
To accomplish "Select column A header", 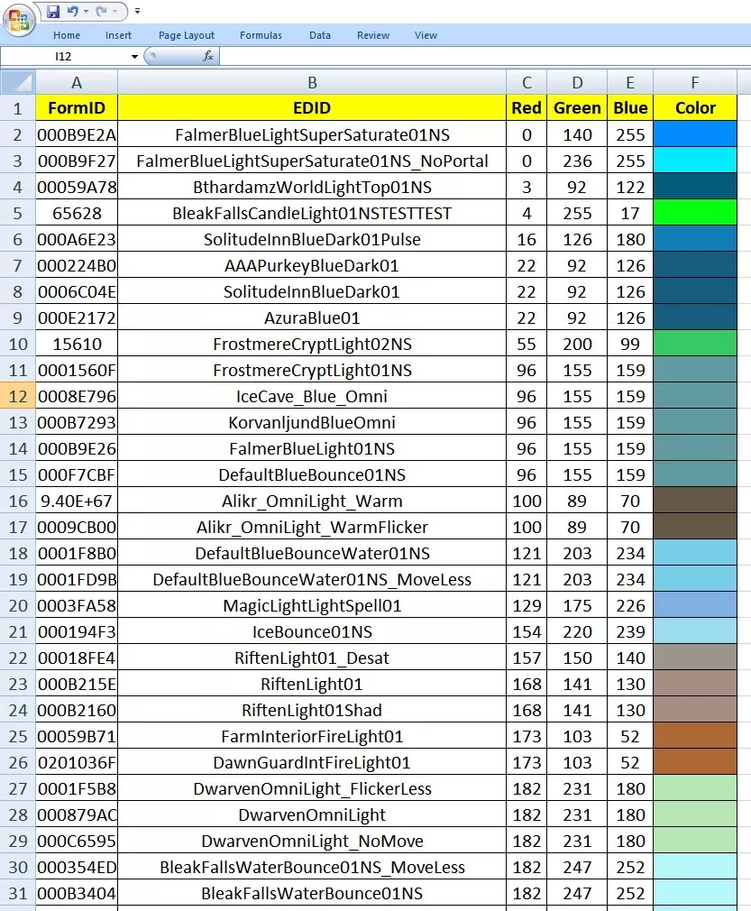I will [x=77, y=82].
